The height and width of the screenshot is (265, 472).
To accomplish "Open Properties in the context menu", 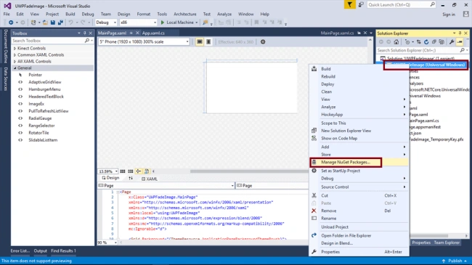I will (330, 252).
